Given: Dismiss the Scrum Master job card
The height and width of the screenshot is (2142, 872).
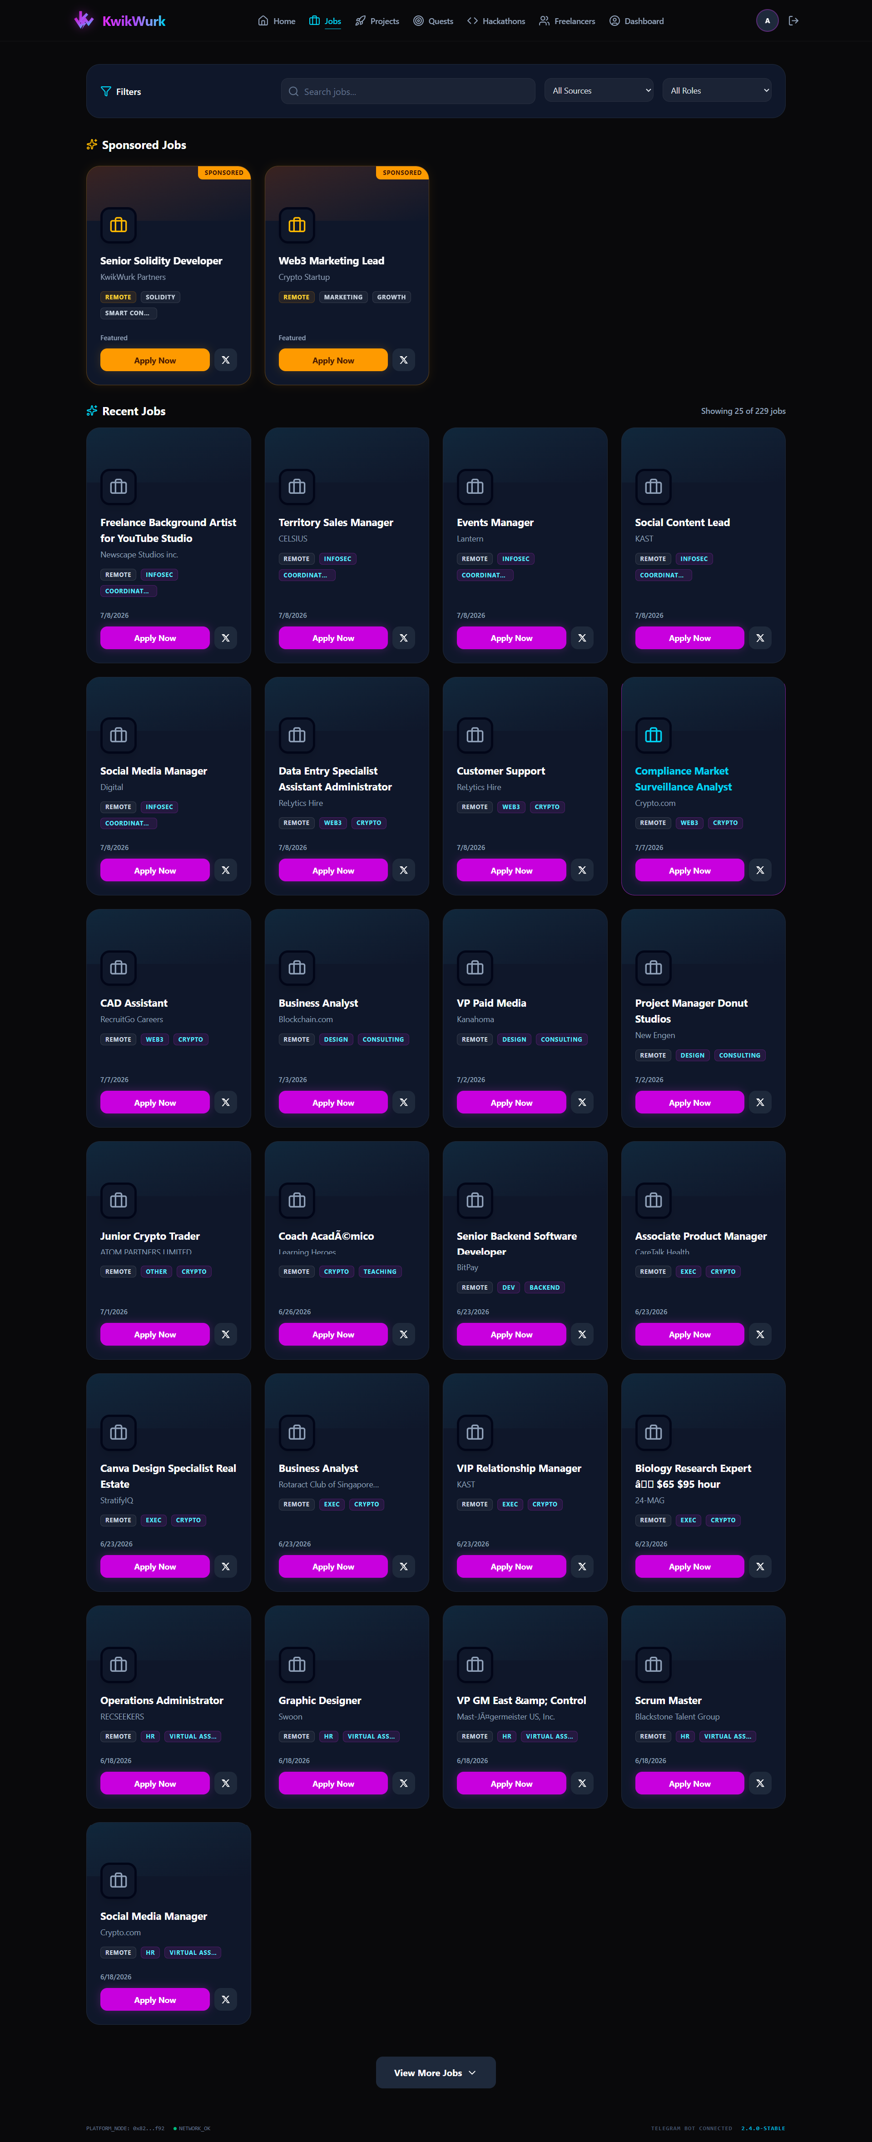Looking at the screenshot, I should [760, 1783].
